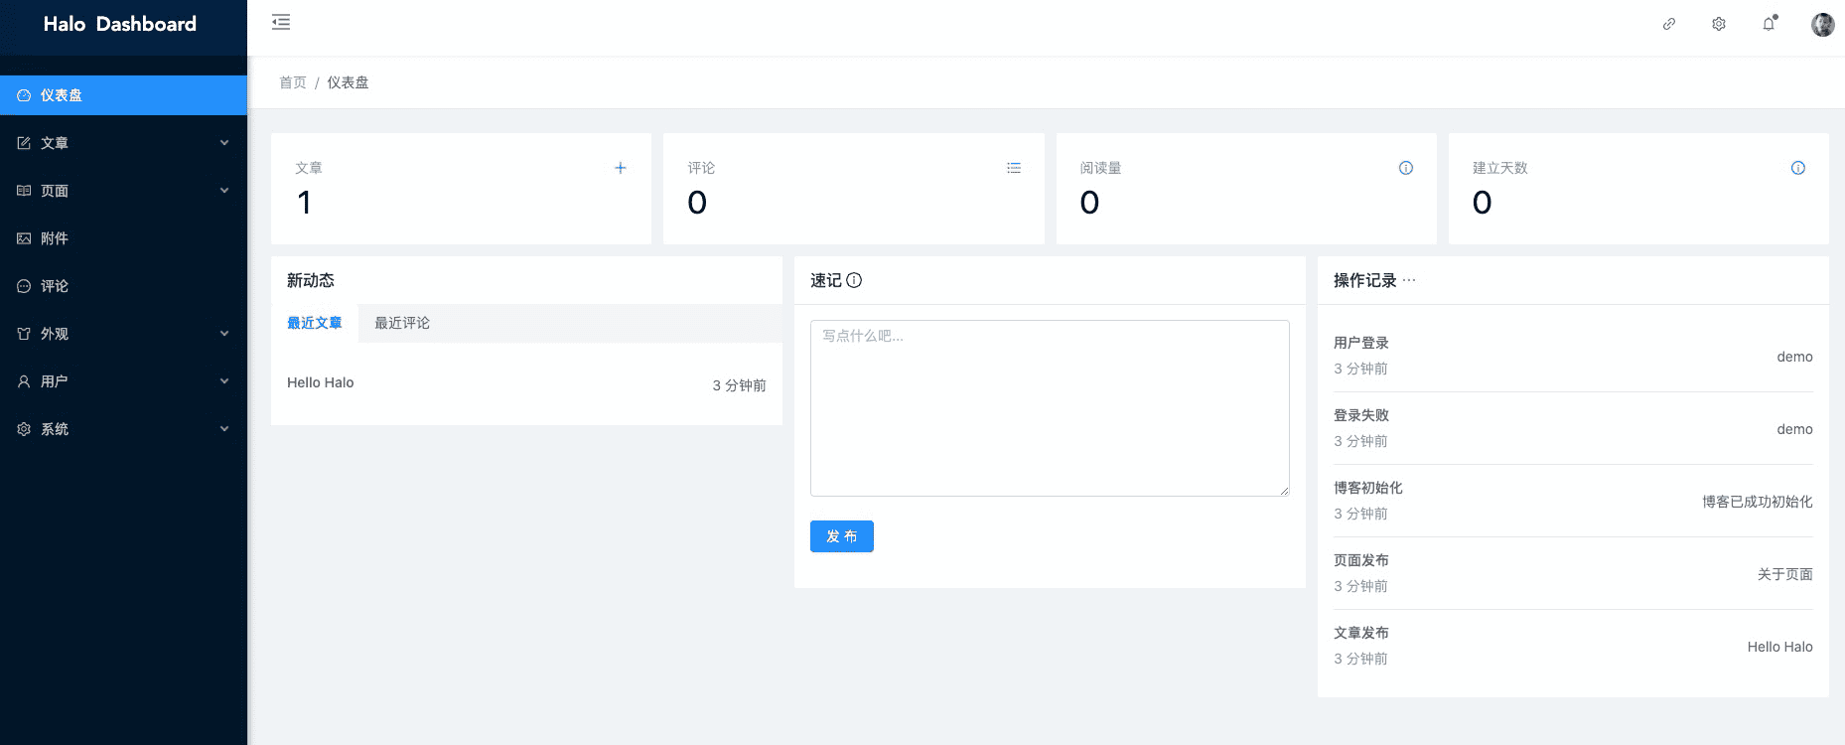Click the chevron next to 用户 menu
1845x745 pixels.
224,381
